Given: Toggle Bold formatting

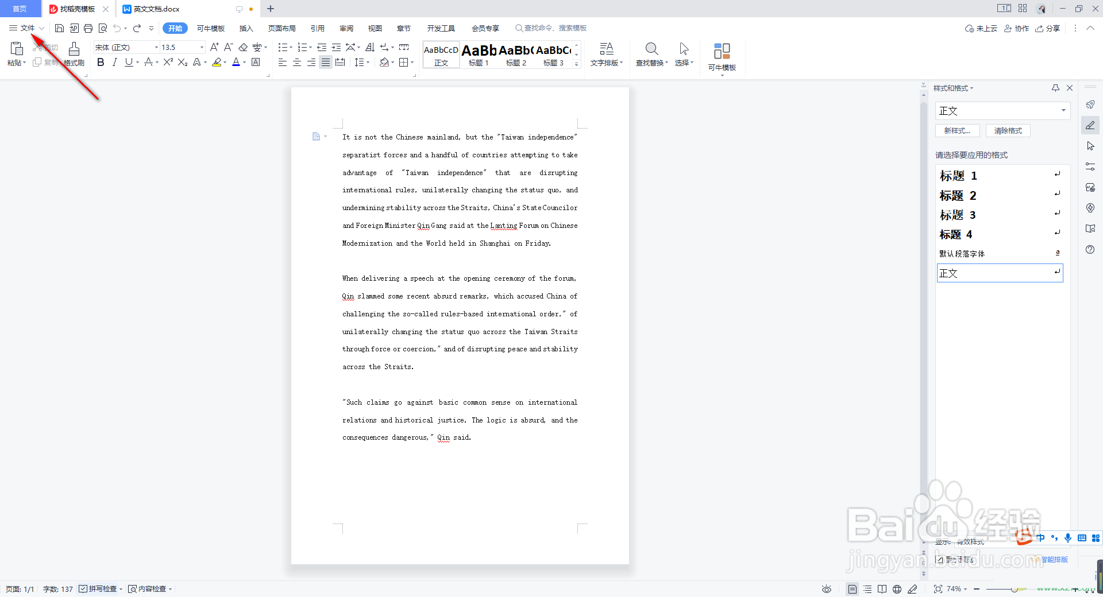Looking at the screenshot, I should pos(101,62).
